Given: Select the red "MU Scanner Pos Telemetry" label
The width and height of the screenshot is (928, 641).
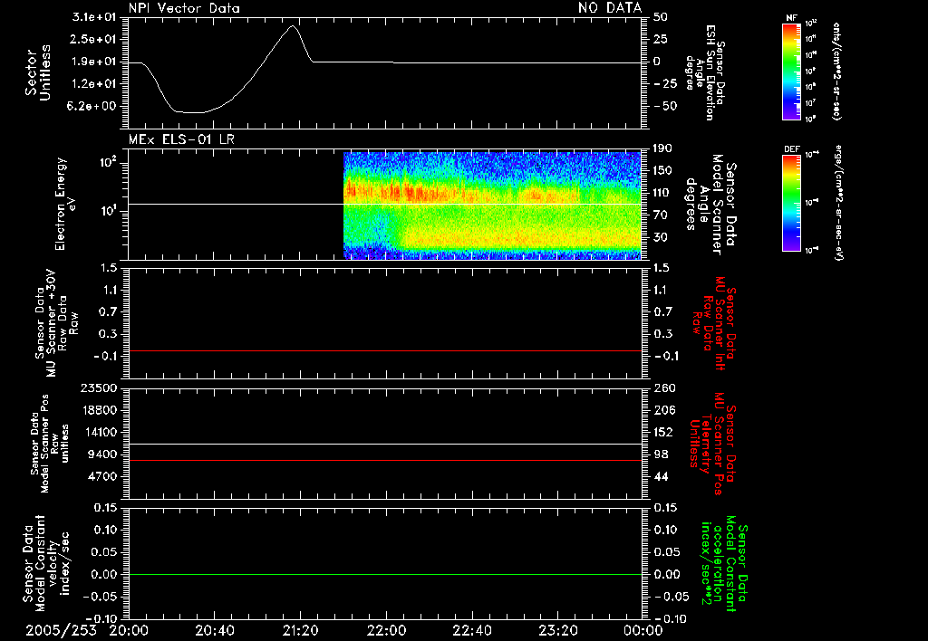Looking at the screenshot, I should 713,444.
